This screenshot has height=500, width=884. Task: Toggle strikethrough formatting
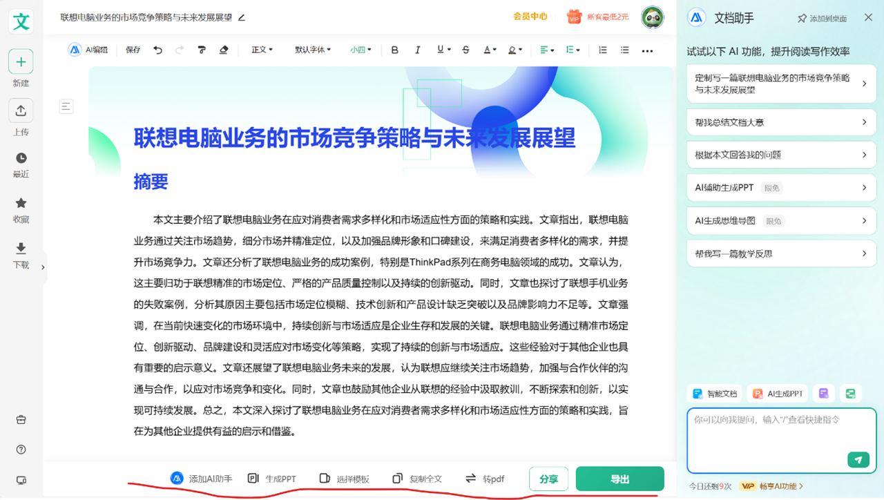465,50
